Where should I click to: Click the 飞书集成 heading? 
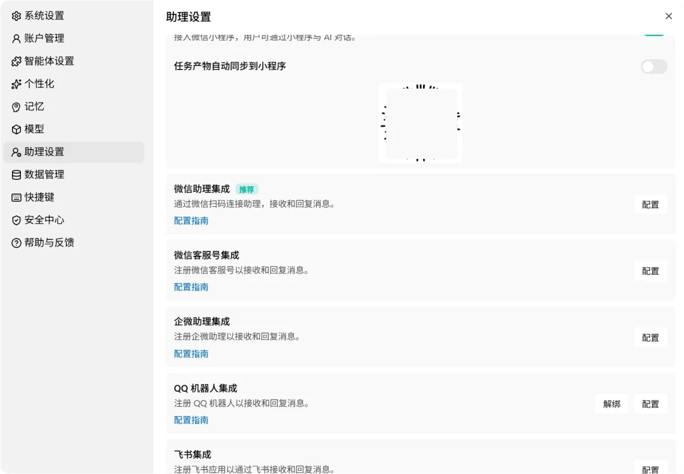[x=193, y=454]
